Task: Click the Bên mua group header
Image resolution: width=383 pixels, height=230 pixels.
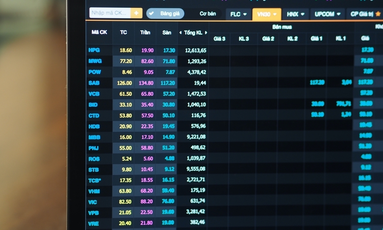Action: click(x=282, y=27)
